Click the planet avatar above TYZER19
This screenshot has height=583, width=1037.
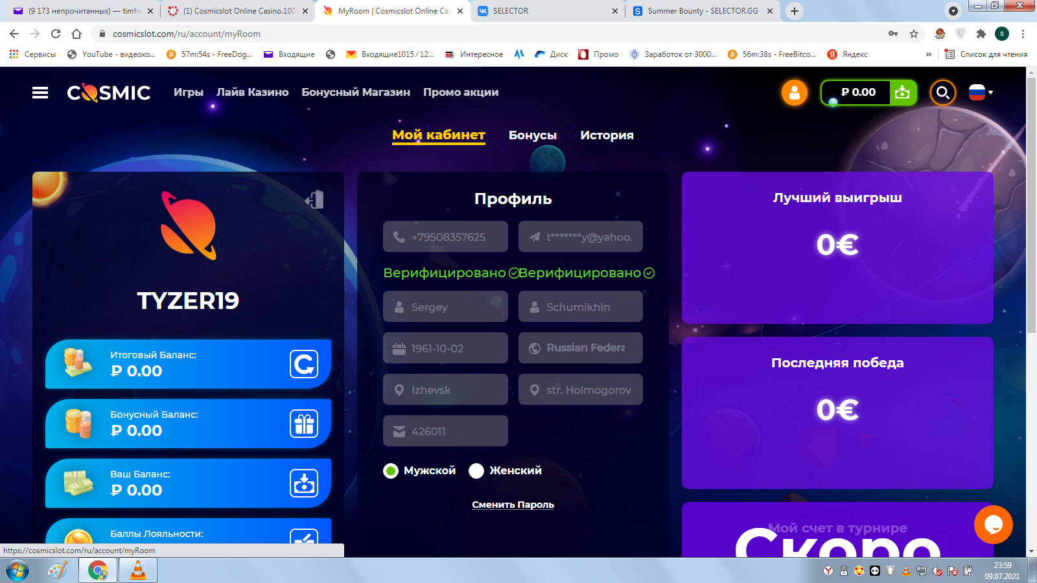click(x=188, y=225)
